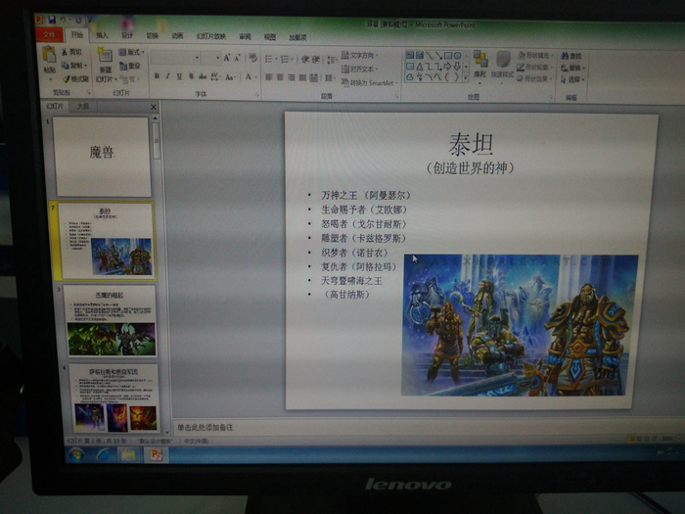Select the first slide thumbnail 魔兽
Image resolution: width=685 pixels, height=514 pixels.
pos(102,156)
